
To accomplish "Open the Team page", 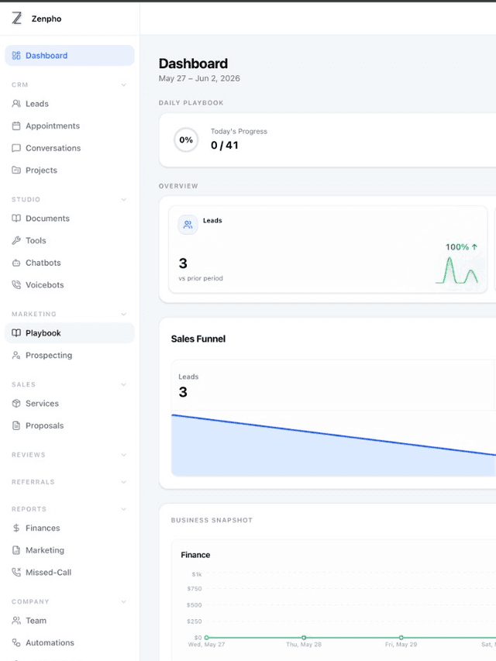I will click(70, 621).
